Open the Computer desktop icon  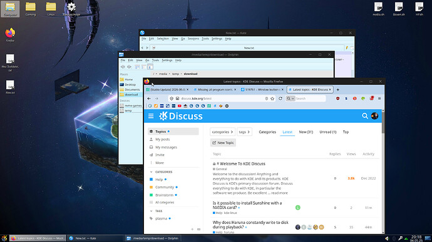10,9
